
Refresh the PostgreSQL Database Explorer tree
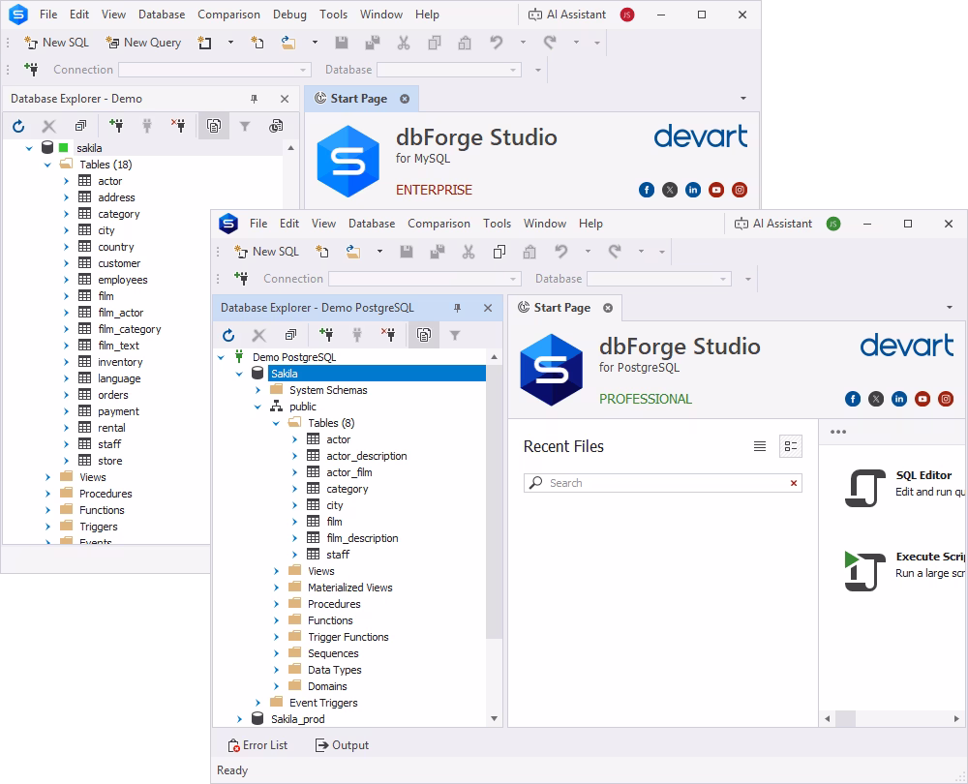228,335
